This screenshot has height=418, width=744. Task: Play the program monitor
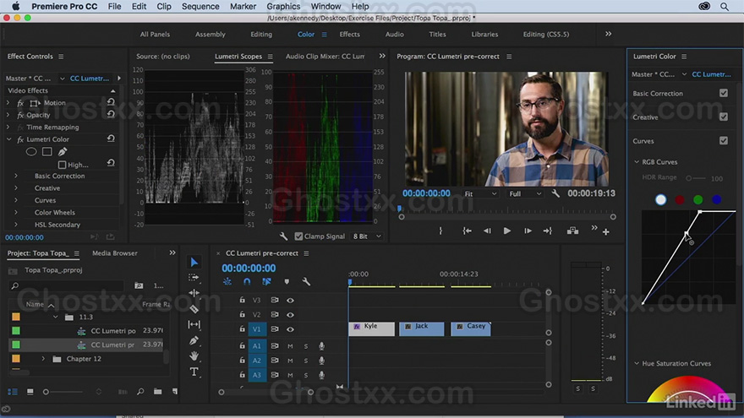pos(506,231)
